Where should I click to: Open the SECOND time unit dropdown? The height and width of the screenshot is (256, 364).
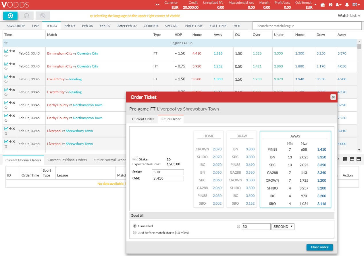(283, 227)
